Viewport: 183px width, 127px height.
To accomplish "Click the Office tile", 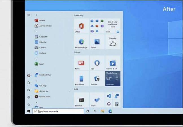I will [81, 26].
